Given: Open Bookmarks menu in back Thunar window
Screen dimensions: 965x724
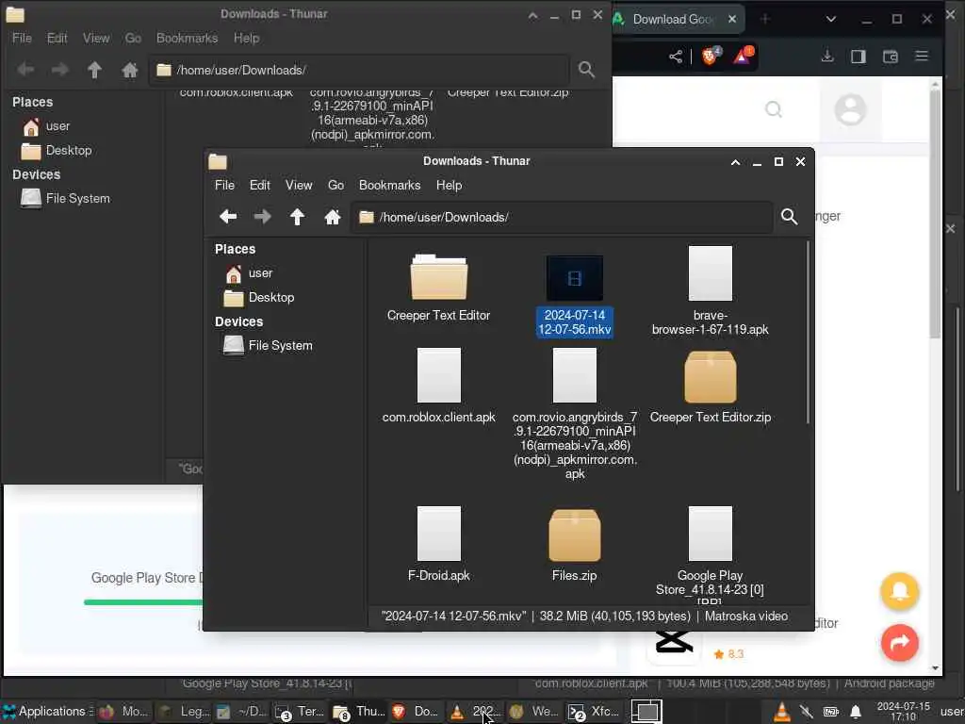Looking at the screenshot, I should click(x=187, y=38).
